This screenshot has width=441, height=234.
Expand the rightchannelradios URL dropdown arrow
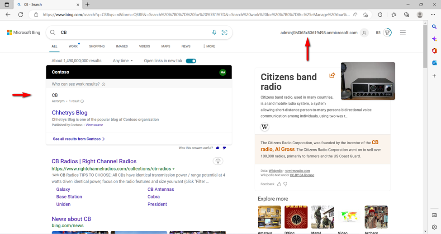(174, 169)
